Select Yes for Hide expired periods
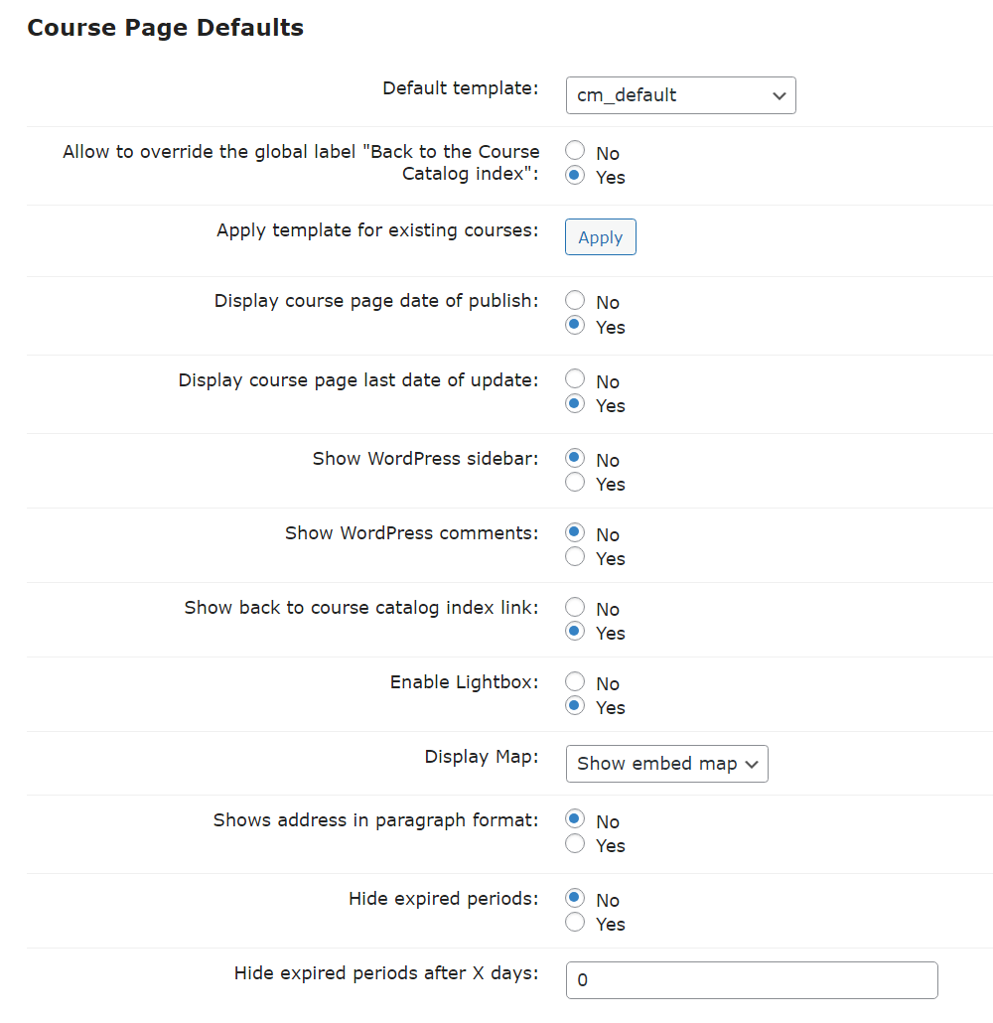The width and height of the screenshot is (993, 1023). pos(575,923)
